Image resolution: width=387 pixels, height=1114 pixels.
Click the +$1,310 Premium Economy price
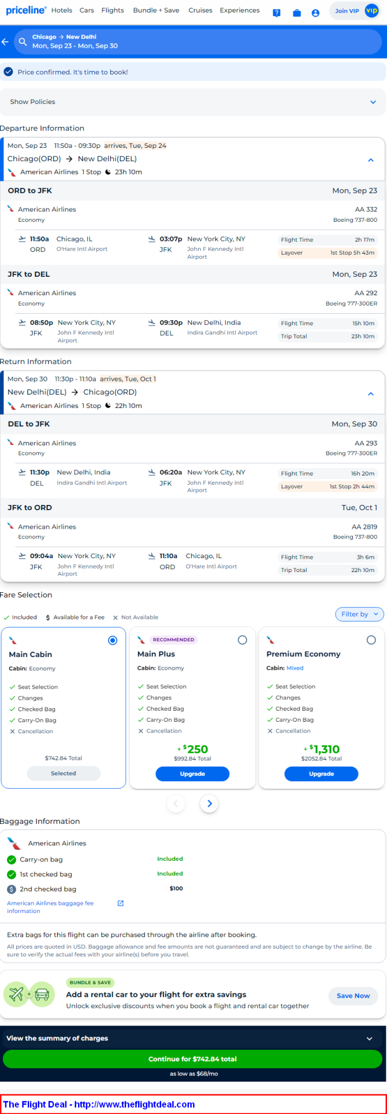coord(321,749)
